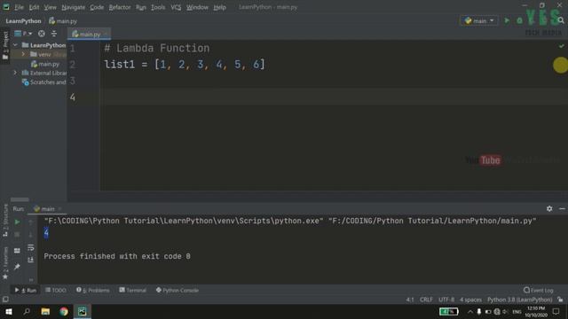Collapse all in Project tool window
The width and height of the screenshot is (568, 319).
tap(54, 34)
